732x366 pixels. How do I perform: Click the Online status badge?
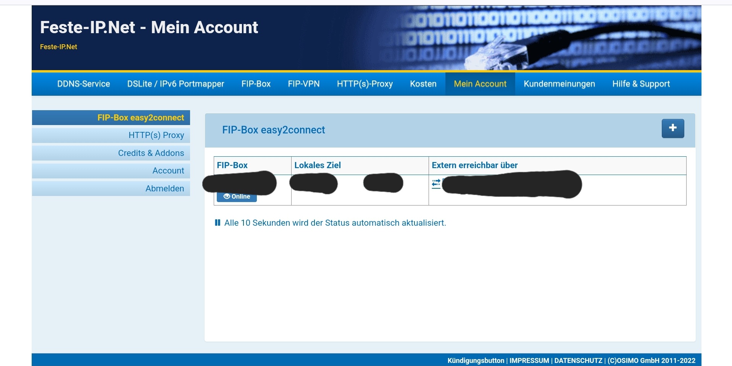(237, 196)
